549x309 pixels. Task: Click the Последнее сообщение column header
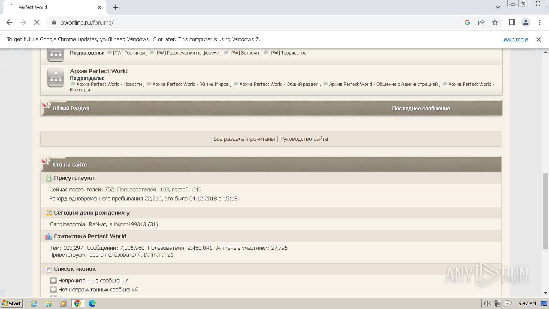pyautogui.click(x=421, y=109)
